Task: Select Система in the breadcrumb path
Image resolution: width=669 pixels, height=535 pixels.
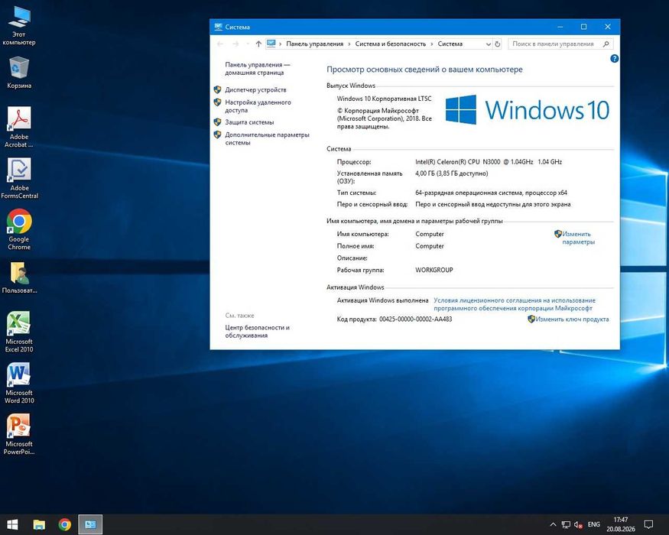Action: (x=450, y=44)
